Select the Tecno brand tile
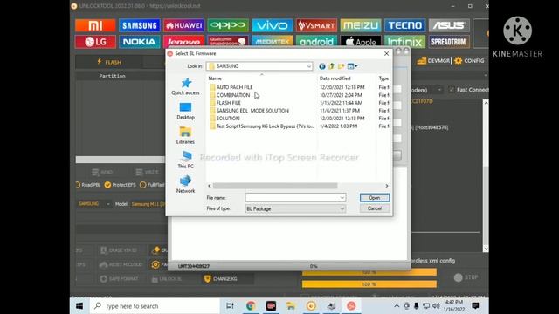The height and width of the screenshot is (314, 559). coord(404,25)
